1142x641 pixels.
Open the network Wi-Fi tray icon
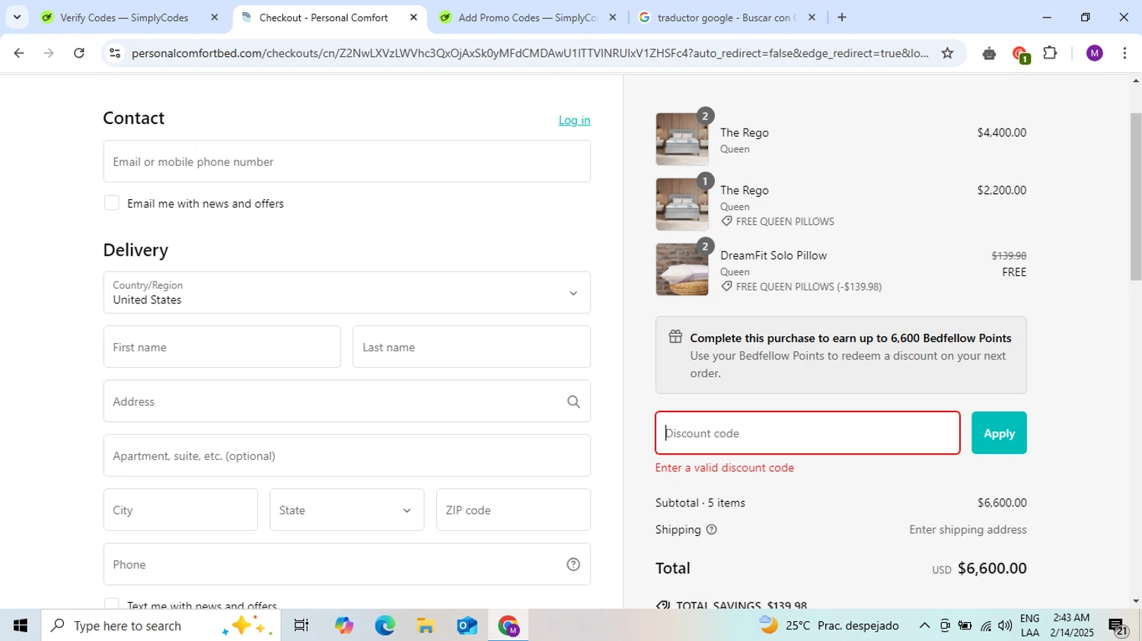tap(986, 625)
